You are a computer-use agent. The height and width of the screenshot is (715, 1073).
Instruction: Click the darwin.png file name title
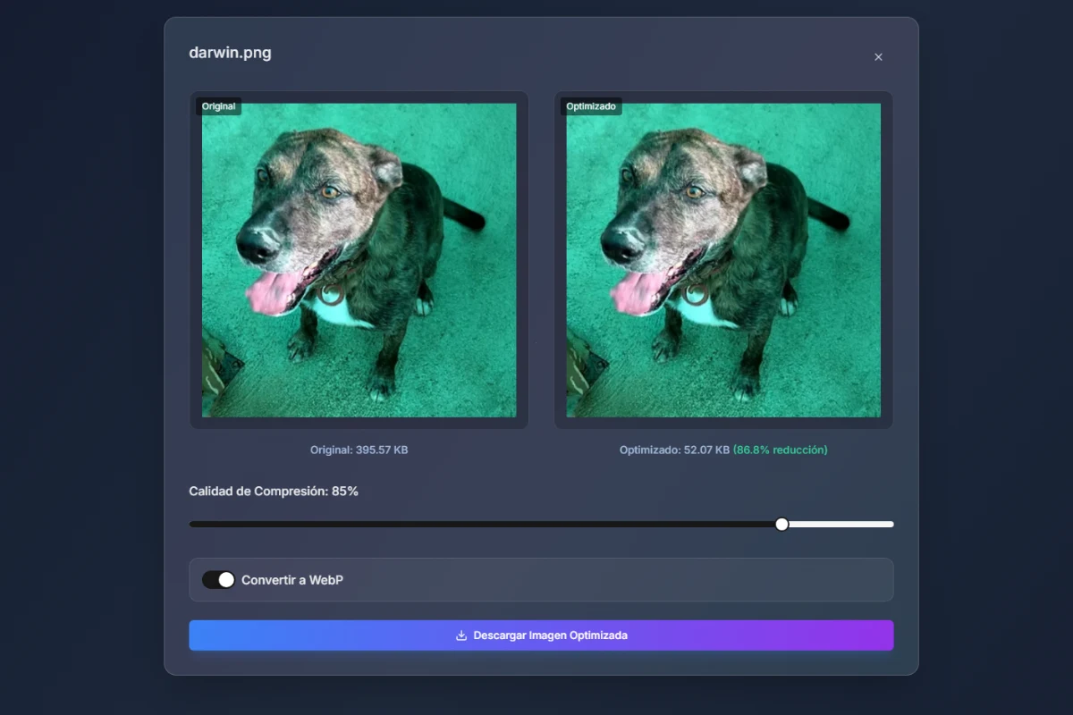(230, 53)
